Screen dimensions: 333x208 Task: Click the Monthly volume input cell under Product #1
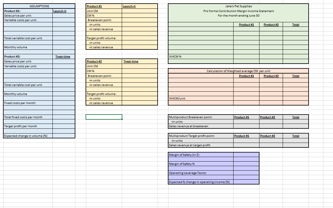(x=64, y=47)
